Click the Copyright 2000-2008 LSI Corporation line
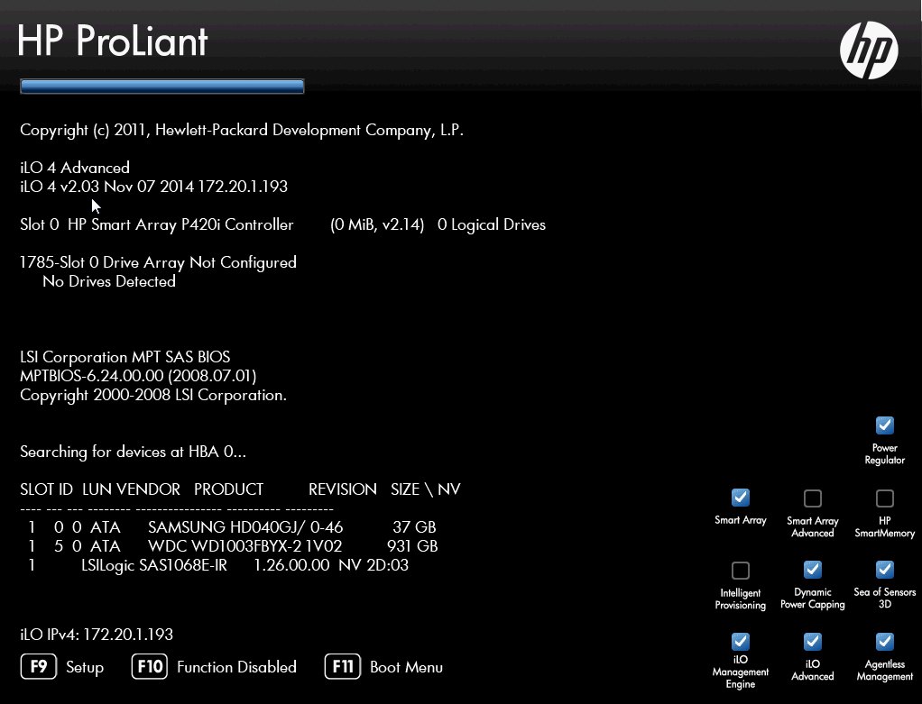This screenshot has height=704, width=922. click(153, 395)
